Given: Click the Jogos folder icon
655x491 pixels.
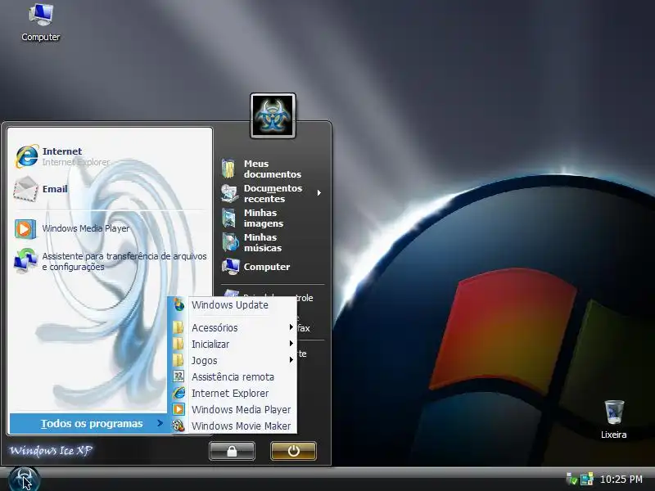Looking at the screenshot, I should (x=178, y=360).
